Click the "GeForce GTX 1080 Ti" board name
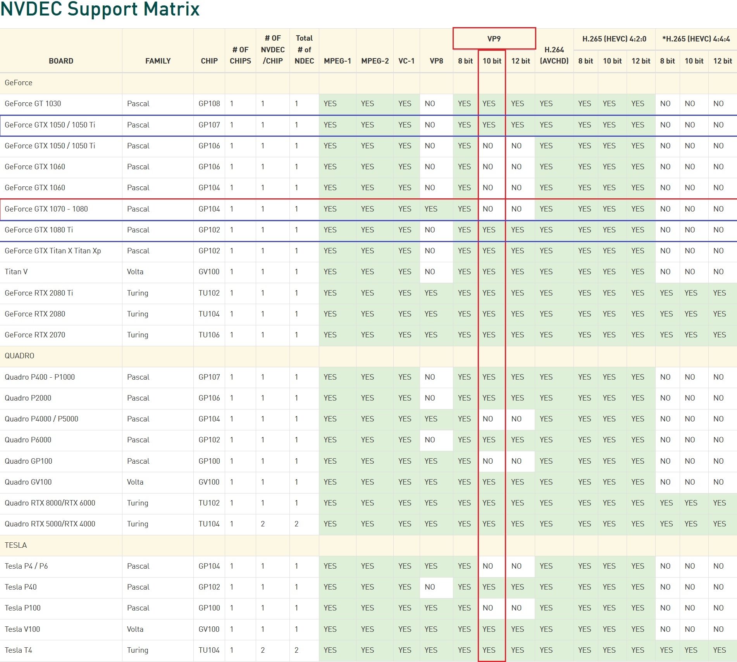737x662 pixels. tap(39, 230)
